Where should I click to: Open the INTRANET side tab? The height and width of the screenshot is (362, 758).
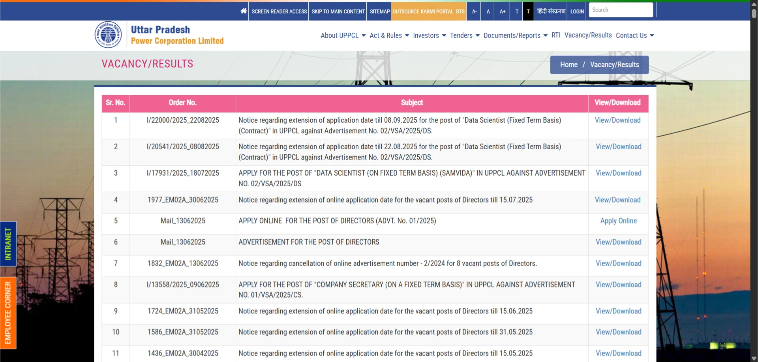(8, 244)
